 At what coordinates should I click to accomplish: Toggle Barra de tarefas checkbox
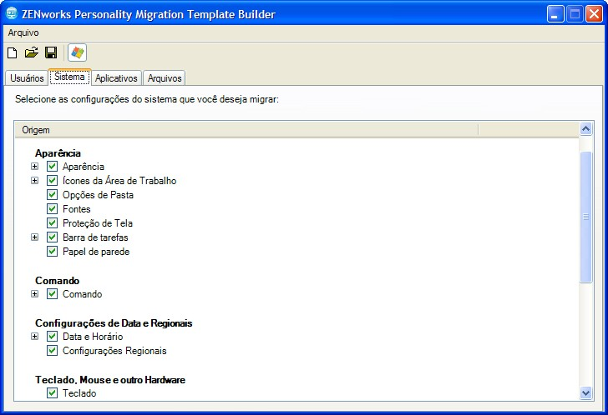(52, 237)
